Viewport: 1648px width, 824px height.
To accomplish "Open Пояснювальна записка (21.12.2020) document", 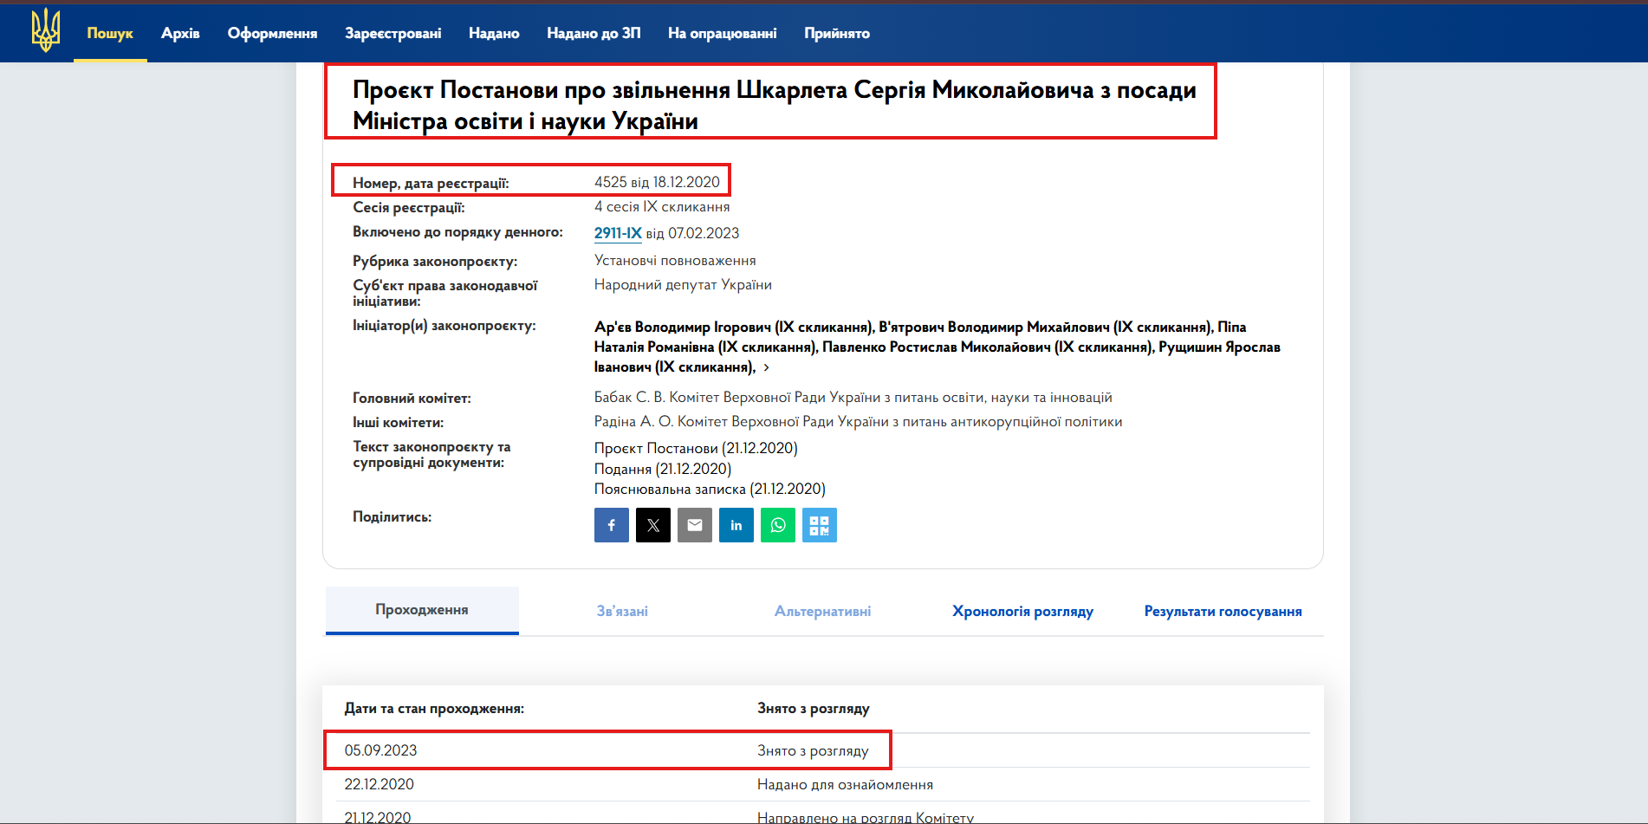I will 710,489.
